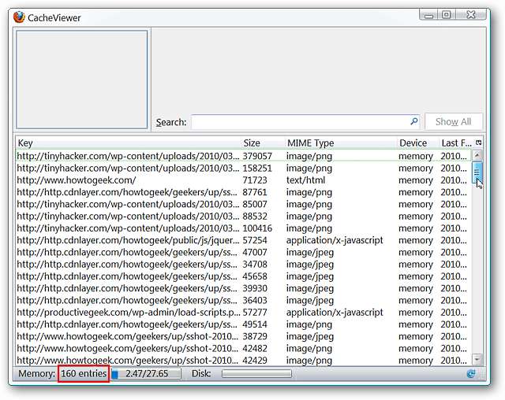This screenshot has width=505, height=400.
Task: Select the image/jpeg entry sized 47007
Action: pyautogui.click(x=244, y=253)
